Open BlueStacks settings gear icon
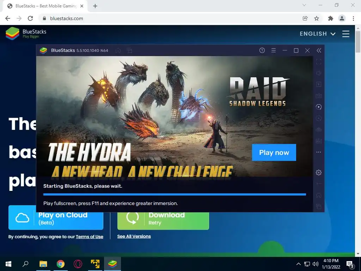The width and height of the screenshot is (361, 271). pos(319,172)
